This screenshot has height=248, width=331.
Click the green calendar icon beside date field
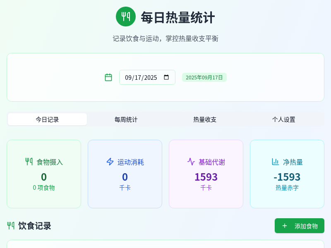pyautogui.click(x=108, y=77)
